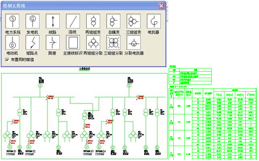This screenshot has height=161, width=259.
Task: Select the 电抗器 reactor symbol
Action: pyautogui.click(x=154, y=21)
